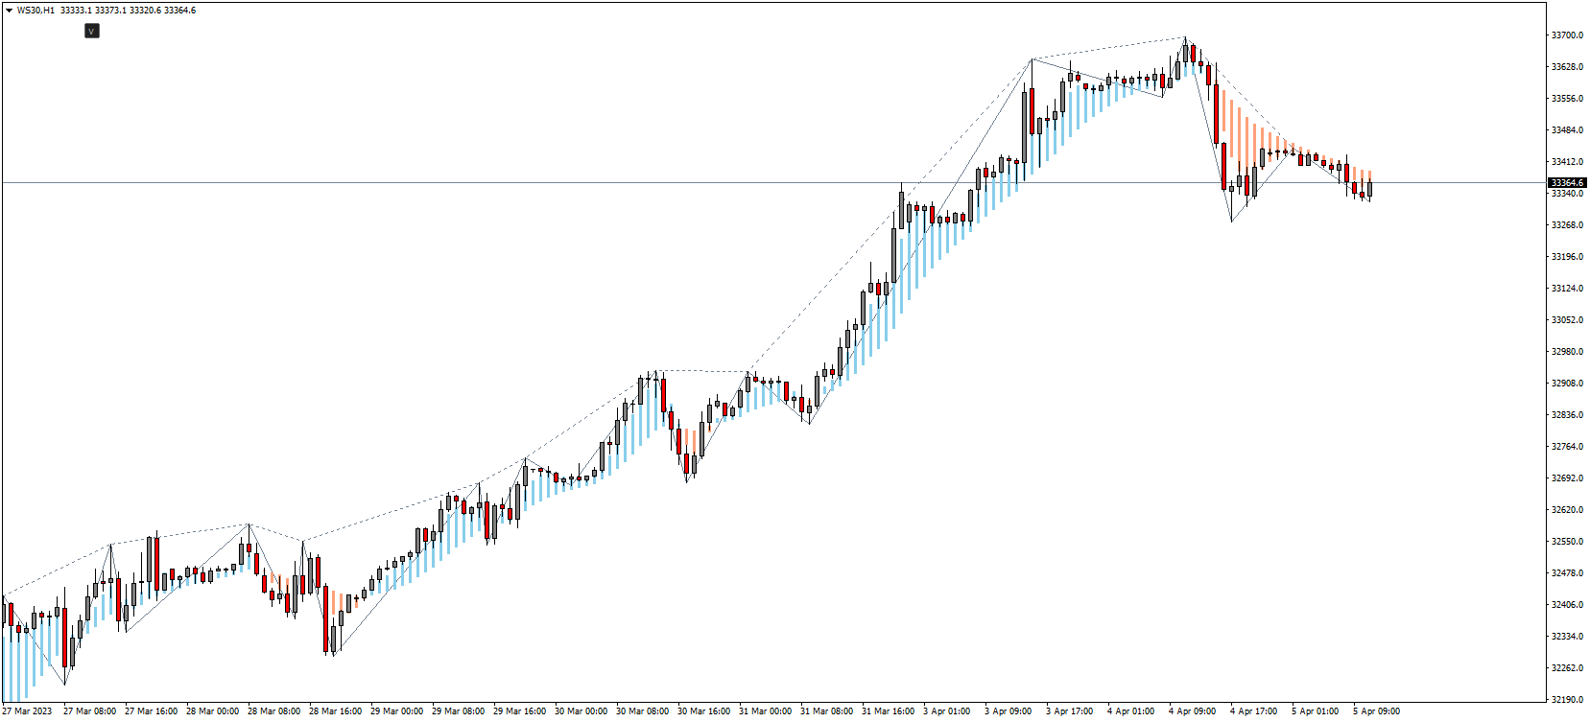Click the 28 Mar 16:00 time label
This screenshot has width=1590, height=722.
click(x=335, y=711)
